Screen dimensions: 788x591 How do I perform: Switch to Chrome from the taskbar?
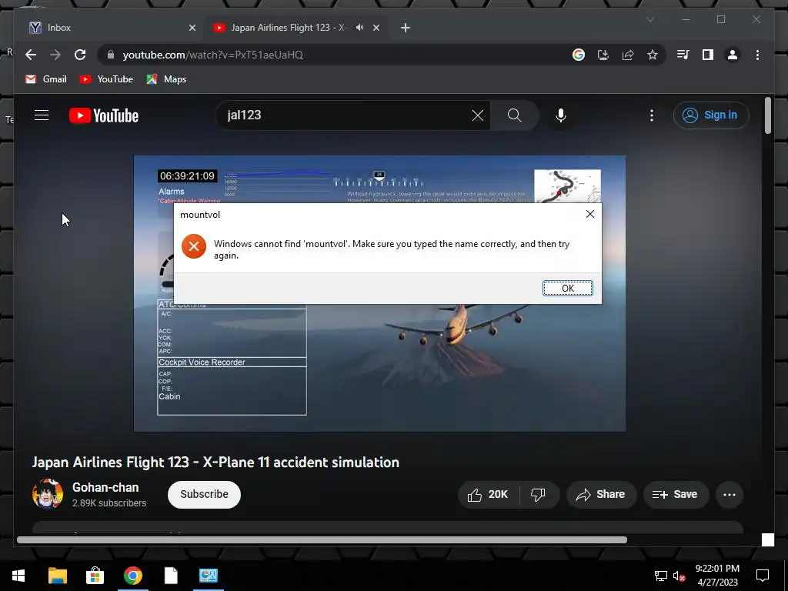click(133, 576)
